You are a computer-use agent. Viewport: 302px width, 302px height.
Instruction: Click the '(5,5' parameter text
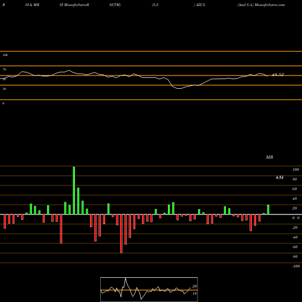(155, 5)
